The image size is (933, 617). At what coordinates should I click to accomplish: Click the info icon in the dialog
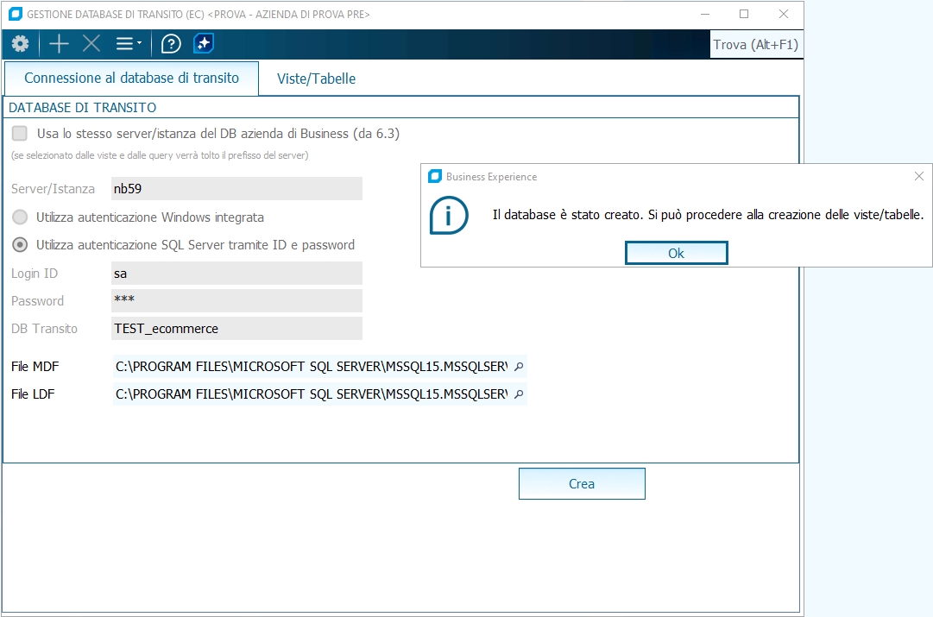click(x=449, y=215)
